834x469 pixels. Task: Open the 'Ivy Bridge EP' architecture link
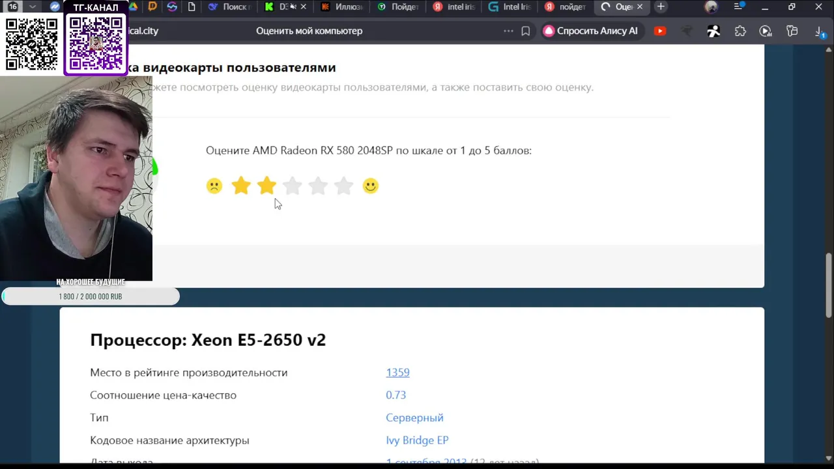point(417,440)
